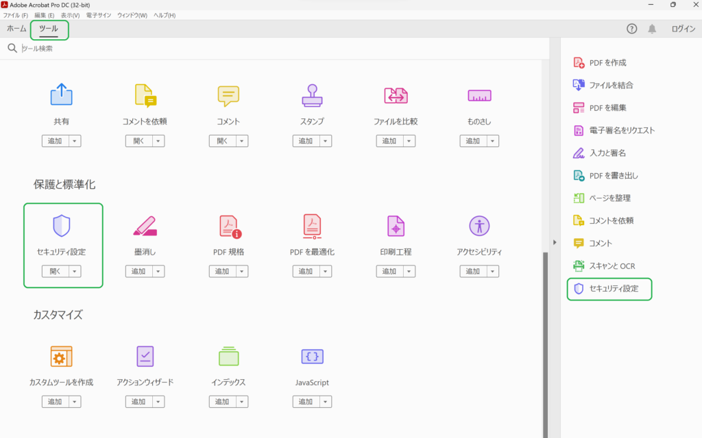Screen dimensions: 702x438
Task: Switch to the ホーム tab
Action: tap(16, 29)
